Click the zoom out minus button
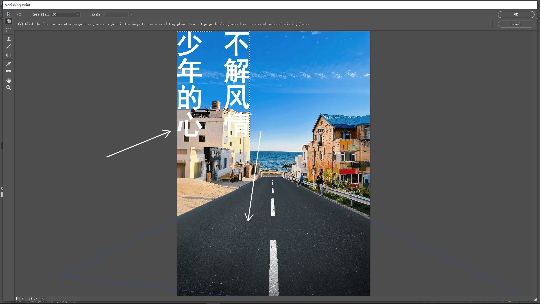 pyautogui.click(x=18, y=299)
